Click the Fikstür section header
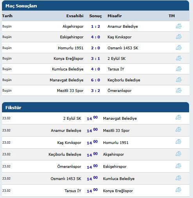This screenshot has width=193, height=198. click(95, 107)
